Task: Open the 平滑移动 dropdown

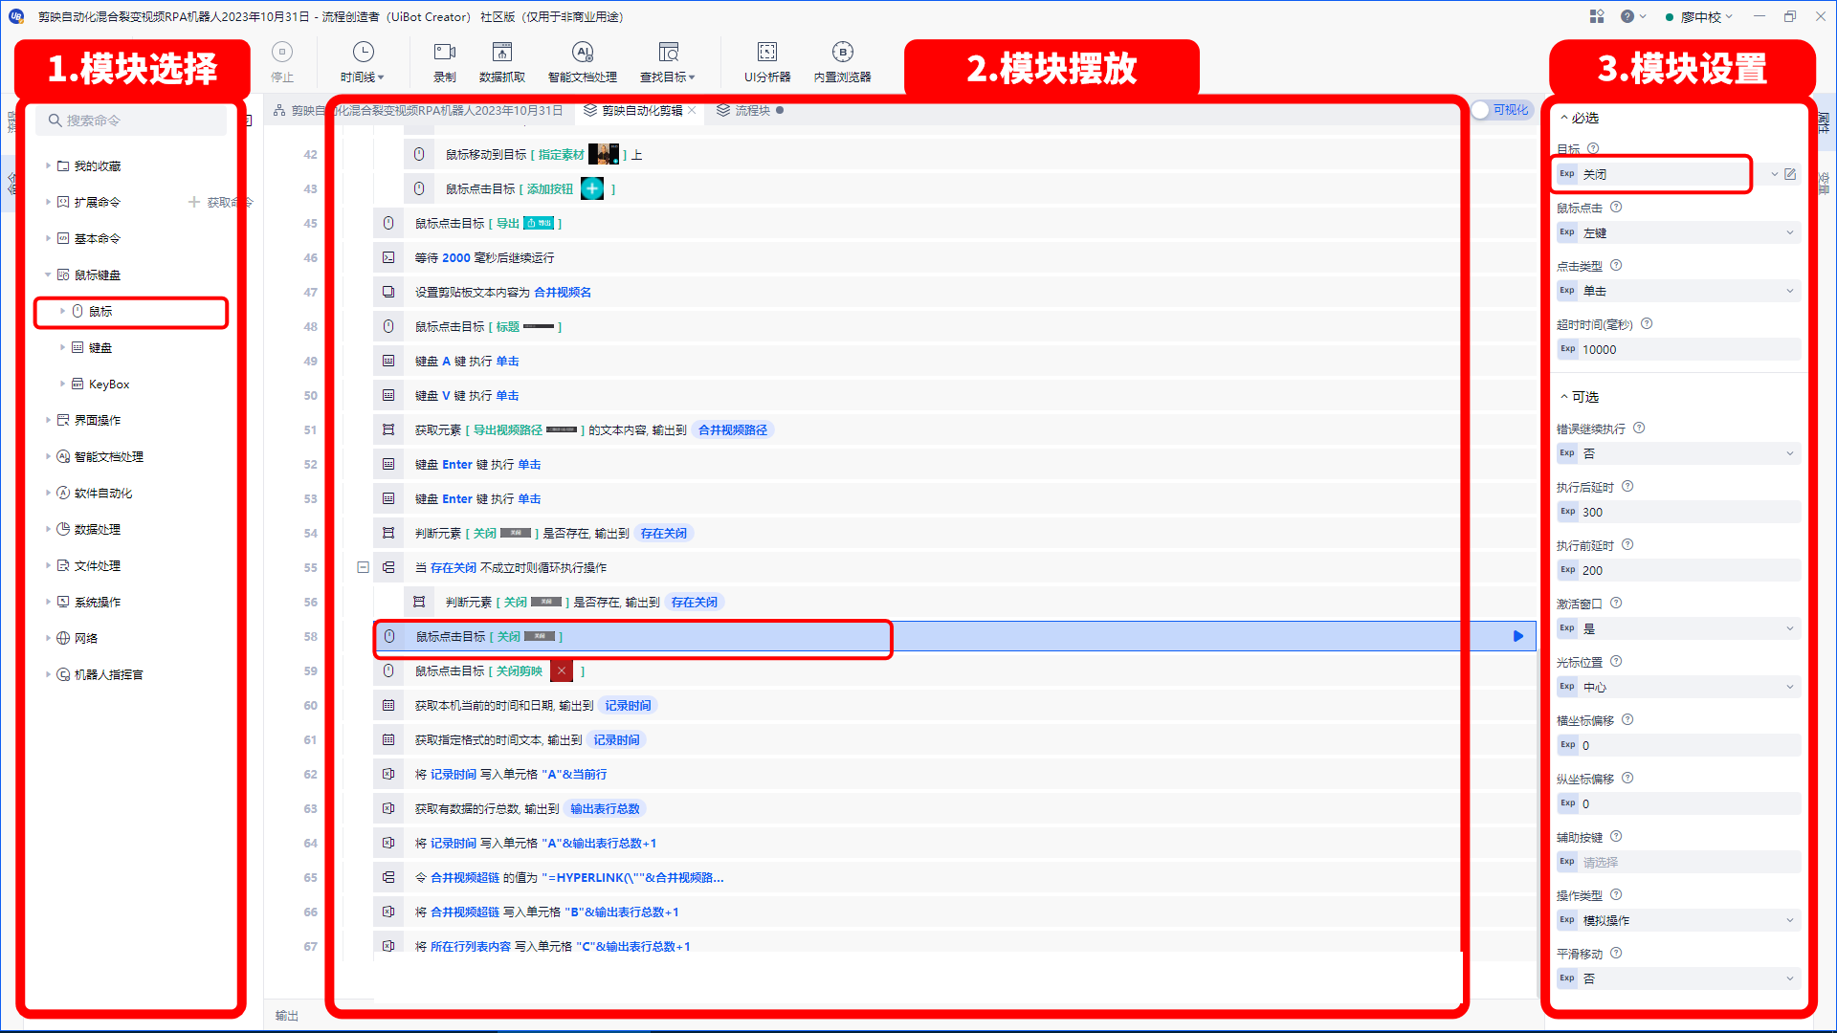Action: [1679, 978]
